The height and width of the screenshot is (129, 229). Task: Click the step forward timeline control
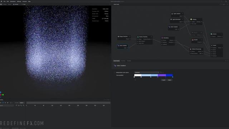5,103
